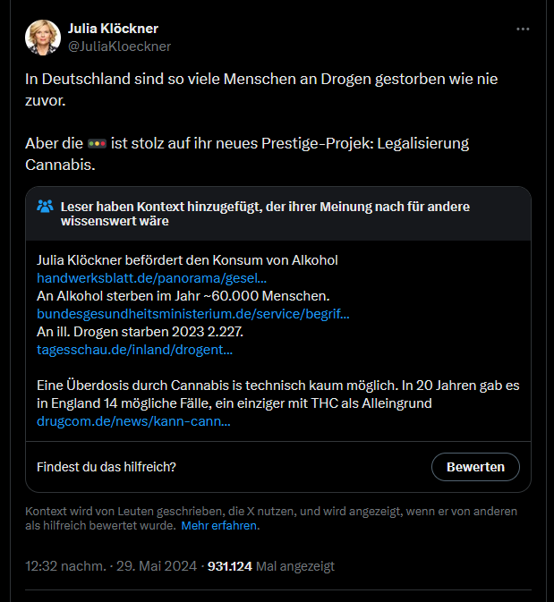
Task: Open the bundesgesundheitsministerium.de link
Action: (x=193, y=314)
